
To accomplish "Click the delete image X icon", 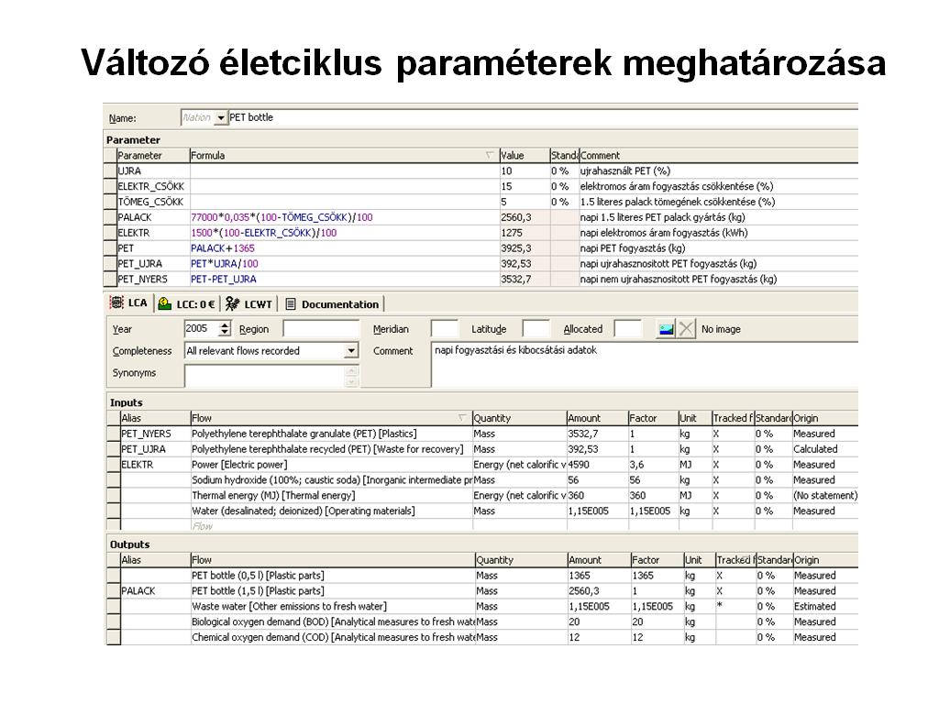I will 686,329.
